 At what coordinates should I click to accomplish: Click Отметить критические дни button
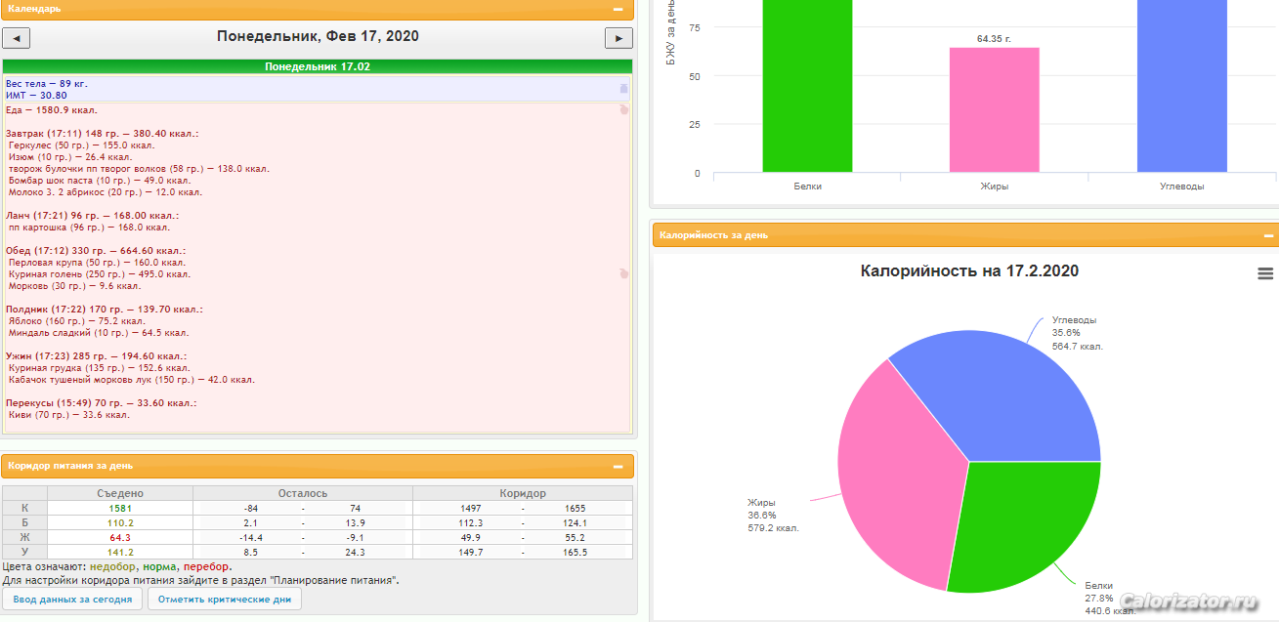[x=225, y=599]
